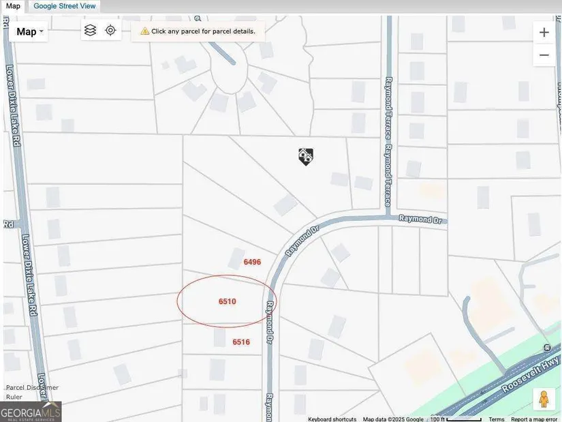Click the Georgia MLS logo

pyautogui.click(x=31, y=412)
